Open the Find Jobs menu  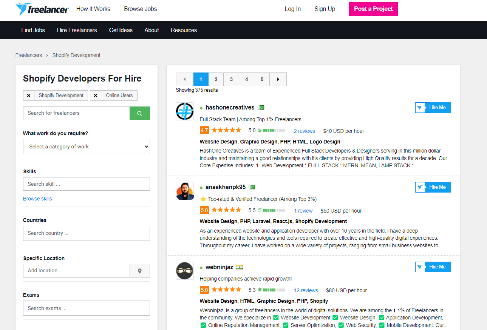(33, 30)
